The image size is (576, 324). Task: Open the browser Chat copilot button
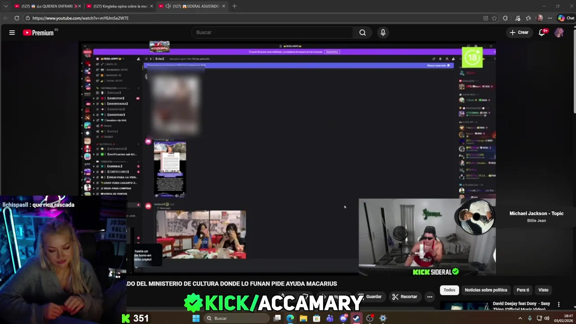tap(566, 18)
